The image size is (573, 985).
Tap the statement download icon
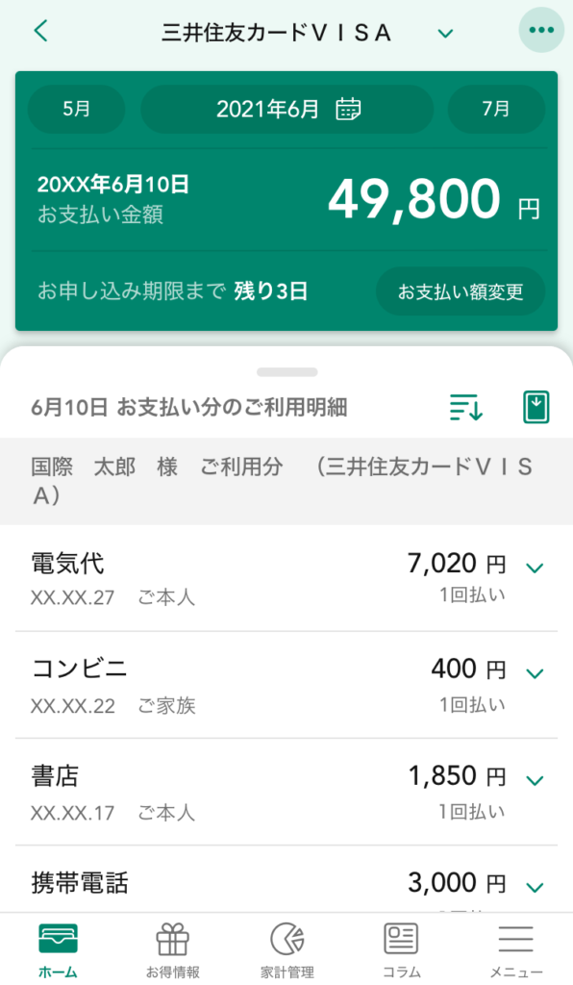536,407
